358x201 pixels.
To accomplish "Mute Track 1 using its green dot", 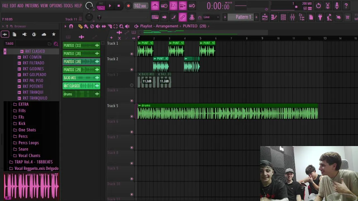I will coord(132,54).
